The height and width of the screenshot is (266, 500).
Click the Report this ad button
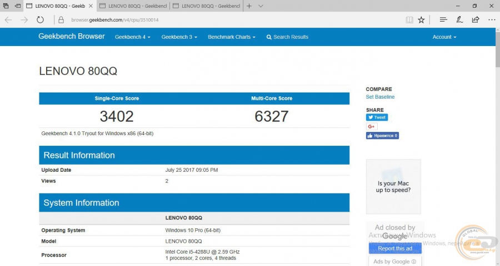click(395, 248)
